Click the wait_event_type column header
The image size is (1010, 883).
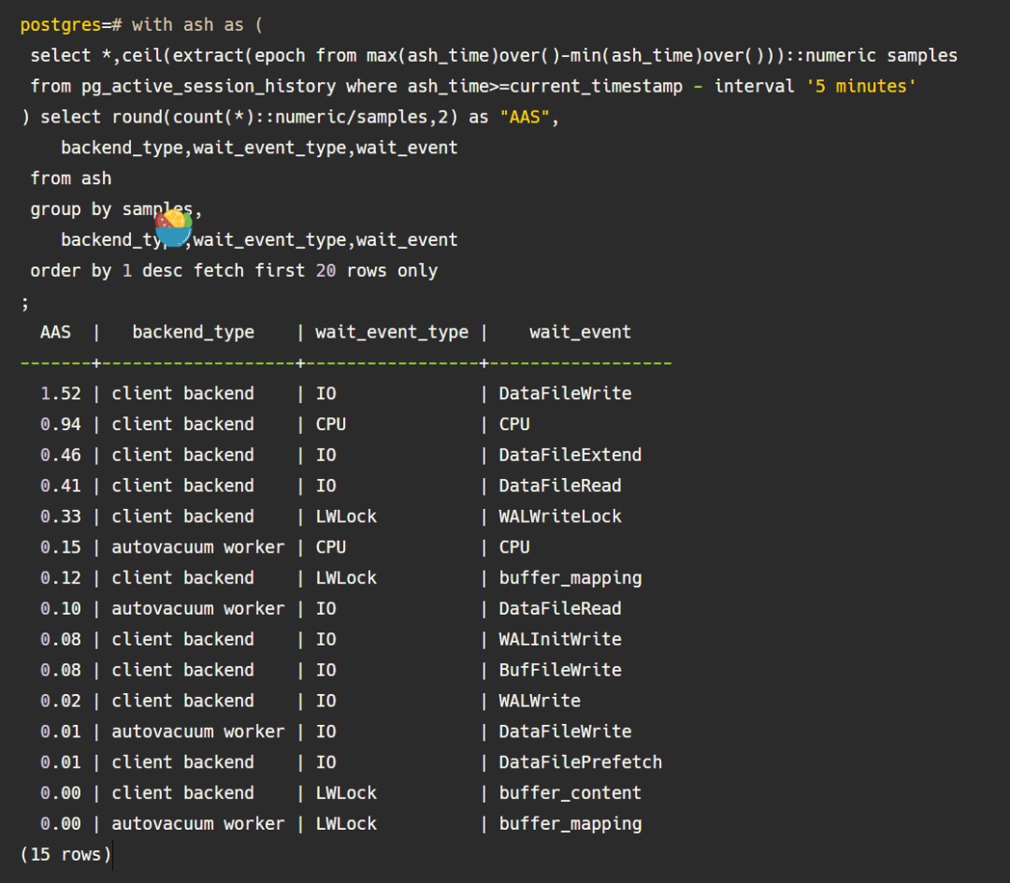pyautogui.click(x=391, y=332)
